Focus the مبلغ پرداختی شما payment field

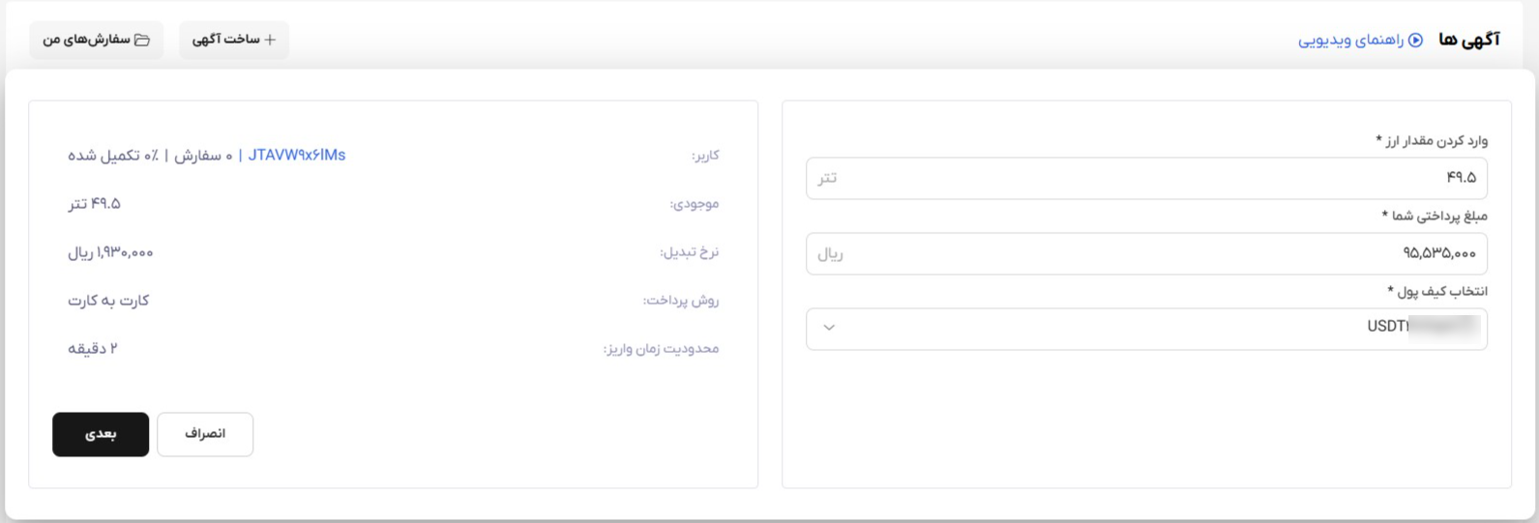pos(1146,253)
